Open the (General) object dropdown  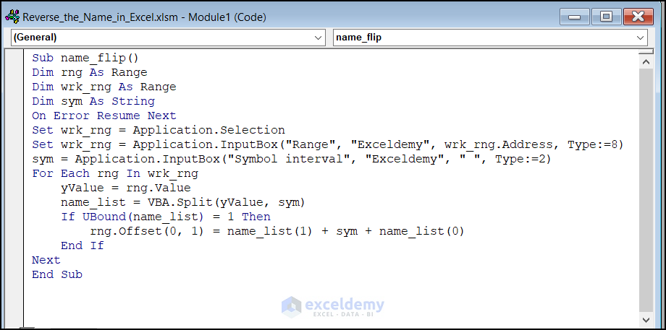[x=168, y=37]
